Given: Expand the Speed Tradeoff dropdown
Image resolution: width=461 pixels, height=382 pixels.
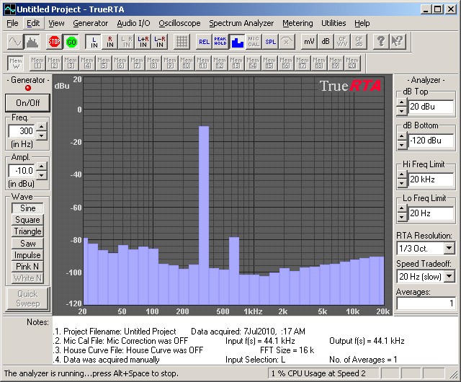Looking at the screenshot, I should (x=449, y=276).
